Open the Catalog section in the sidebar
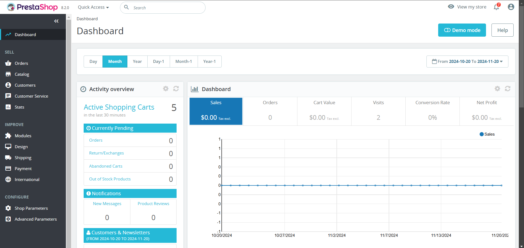The width and height of the screenshot is (524, 248). [x=22, y=74]
